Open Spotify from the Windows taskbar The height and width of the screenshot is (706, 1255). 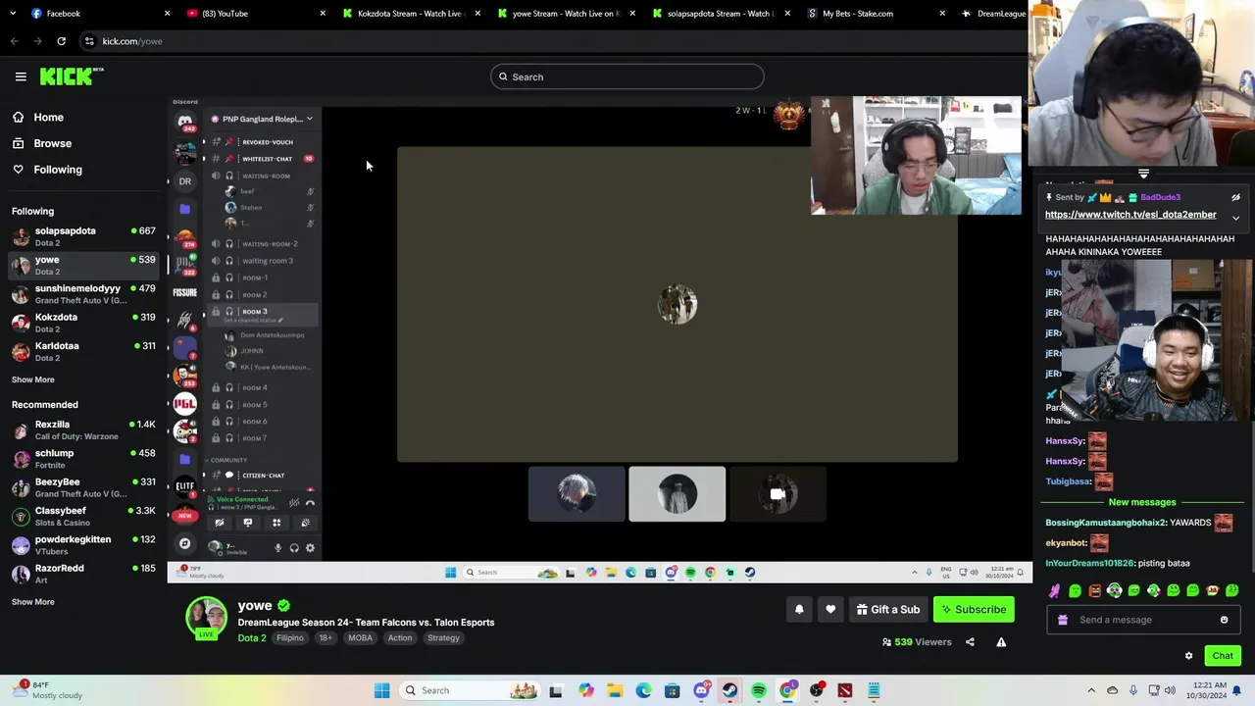pyautogui.click(x=759, y=690)
